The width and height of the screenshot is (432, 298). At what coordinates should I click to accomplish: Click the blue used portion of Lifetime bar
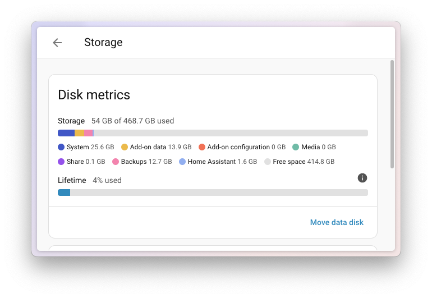click(x=64, y=192)
